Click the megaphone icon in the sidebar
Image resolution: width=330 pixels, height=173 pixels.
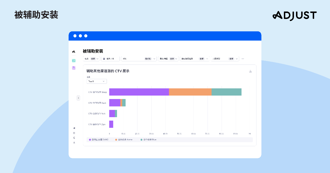(x=74, y=128)
